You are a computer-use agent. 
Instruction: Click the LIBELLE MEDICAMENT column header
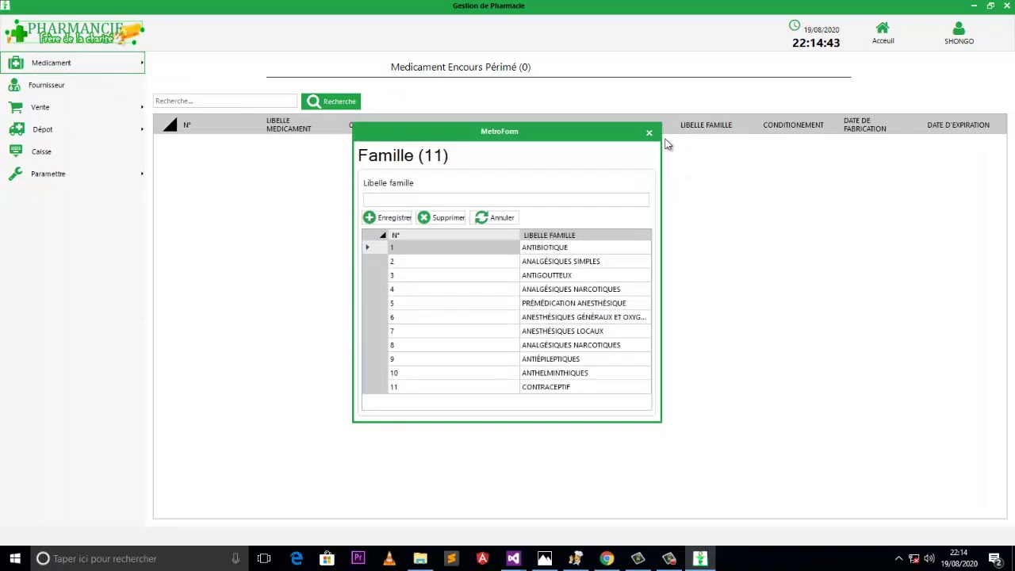(x=289, y=125)
